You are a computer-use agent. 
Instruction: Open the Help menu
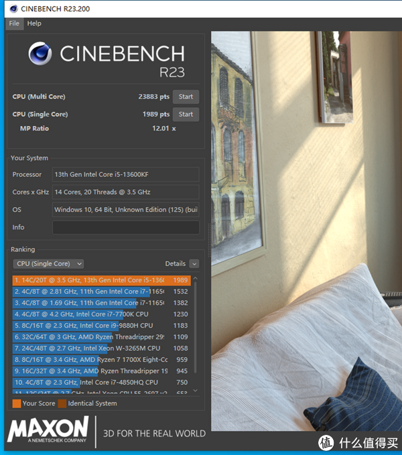click(x=34, y=23)
